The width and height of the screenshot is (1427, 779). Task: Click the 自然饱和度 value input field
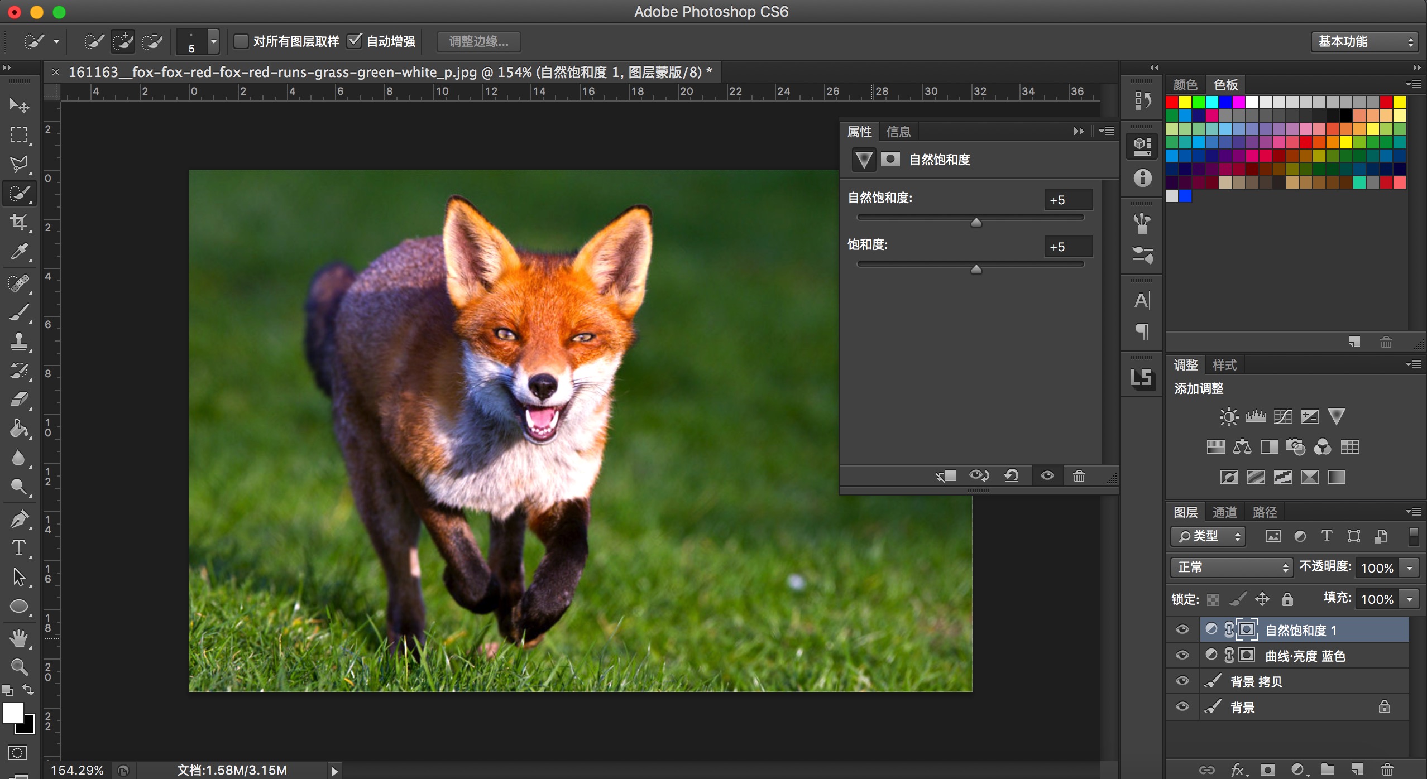tap(1067, 200)
